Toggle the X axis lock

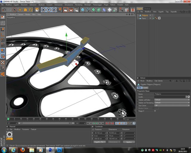pos(43,10)
